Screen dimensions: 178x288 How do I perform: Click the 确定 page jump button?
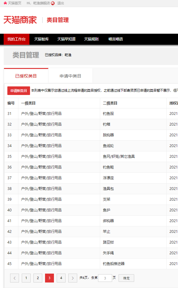point(127,278)
